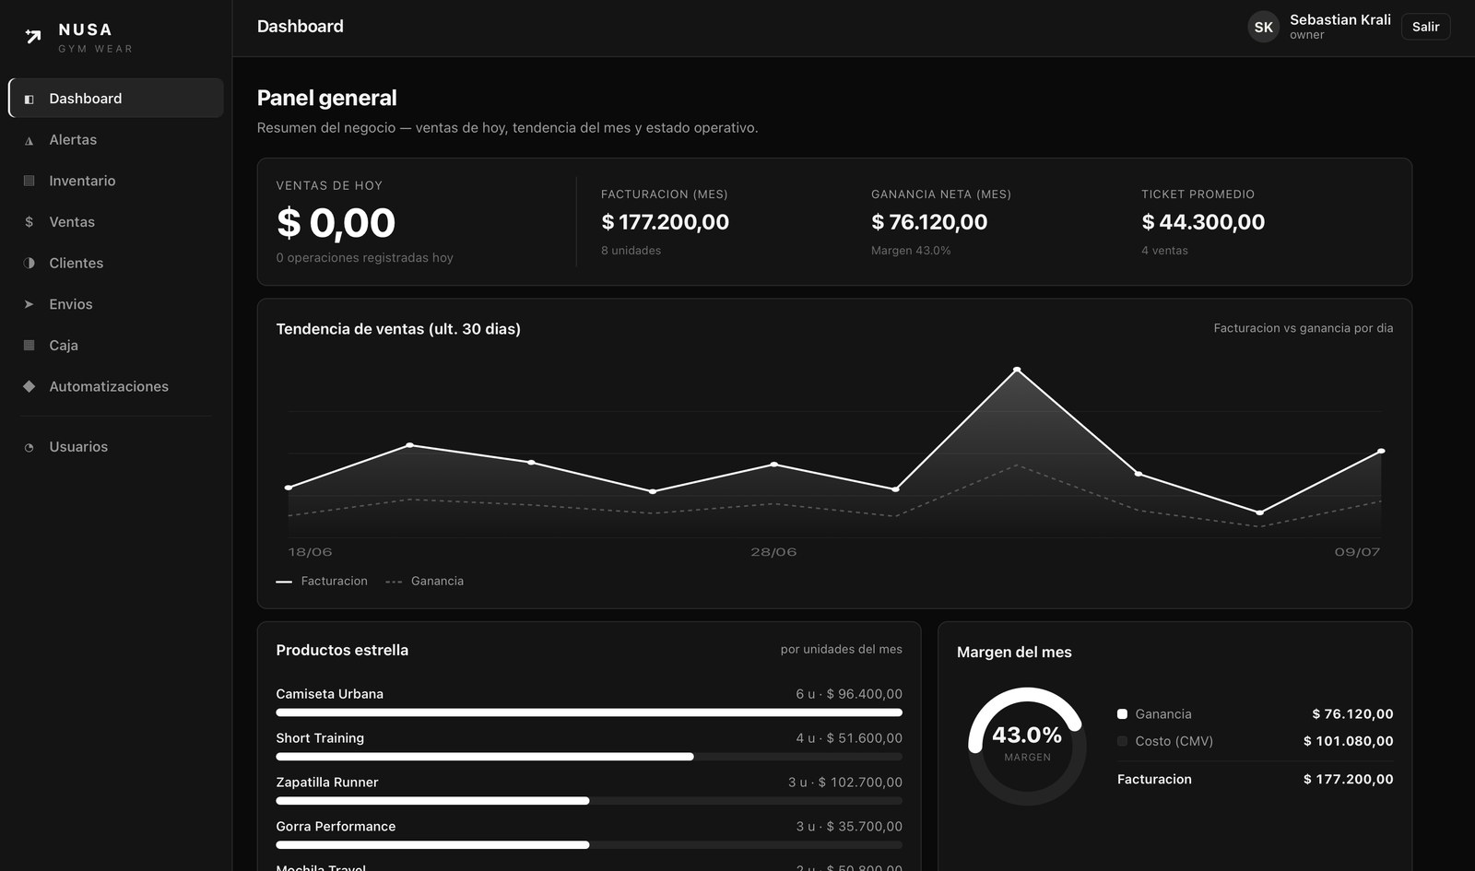Click the Alertas triangle icon
The width and height of the screenshot is (1475, 871).
29,140
